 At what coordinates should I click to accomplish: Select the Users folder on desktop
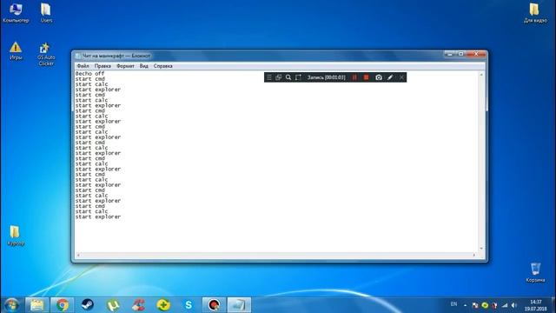46,13
